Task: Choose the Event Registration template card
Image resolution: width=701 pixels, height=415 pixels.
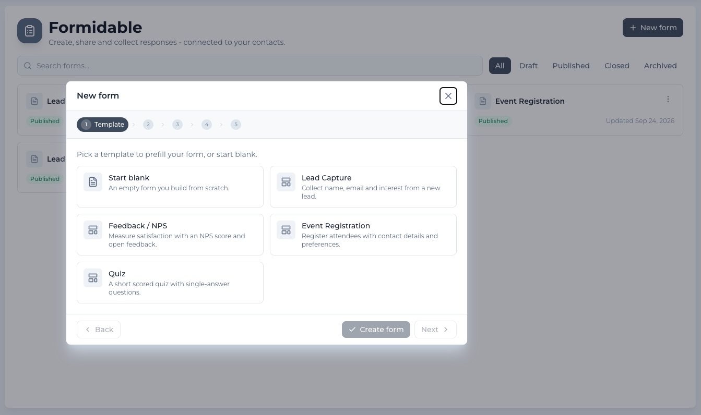Action: coord(363,235)
